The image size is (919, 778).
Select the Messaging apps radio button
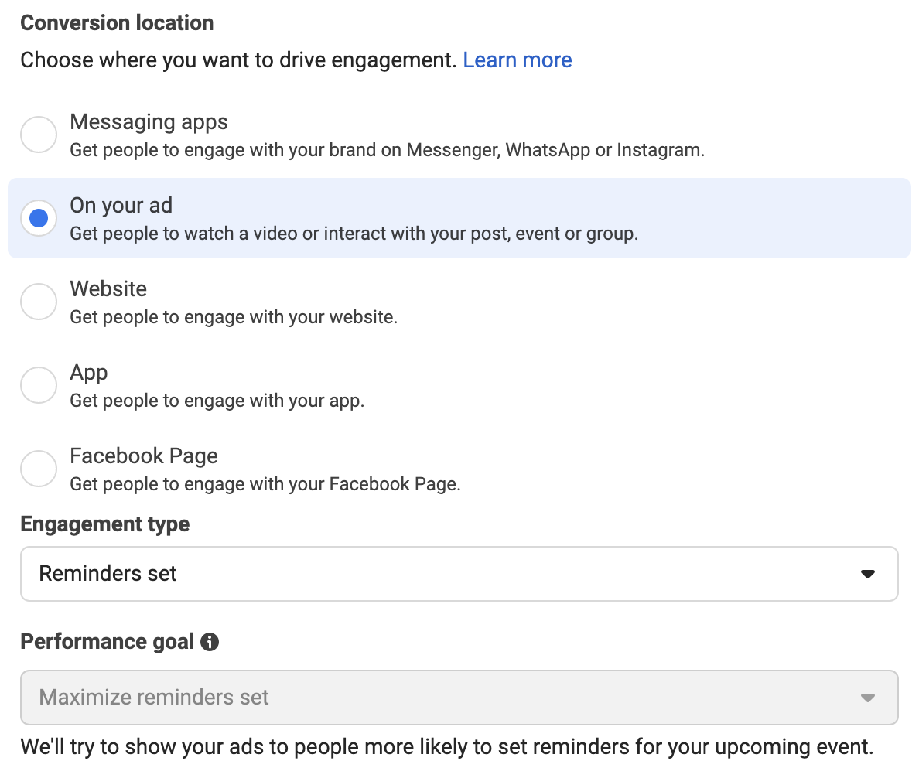39,134
